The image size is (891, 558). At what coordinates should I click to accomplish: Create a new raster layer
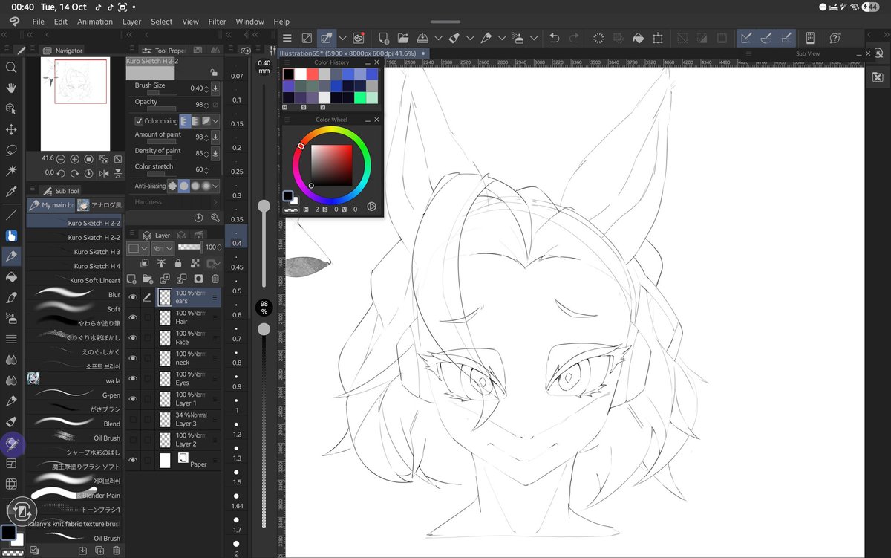click(131, 279)
